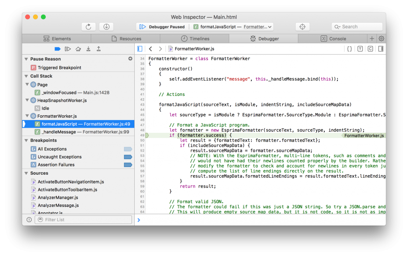408x257 pixels.
Task: Collapse the HeapSnapshotWorker.js frame group
Action: click(x=28, y=100)
